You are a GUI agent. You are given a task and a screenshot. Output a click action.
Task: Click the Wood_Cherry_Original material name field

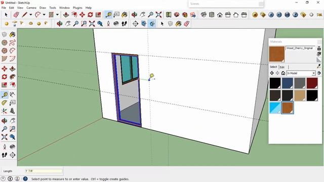pos(300,48)
